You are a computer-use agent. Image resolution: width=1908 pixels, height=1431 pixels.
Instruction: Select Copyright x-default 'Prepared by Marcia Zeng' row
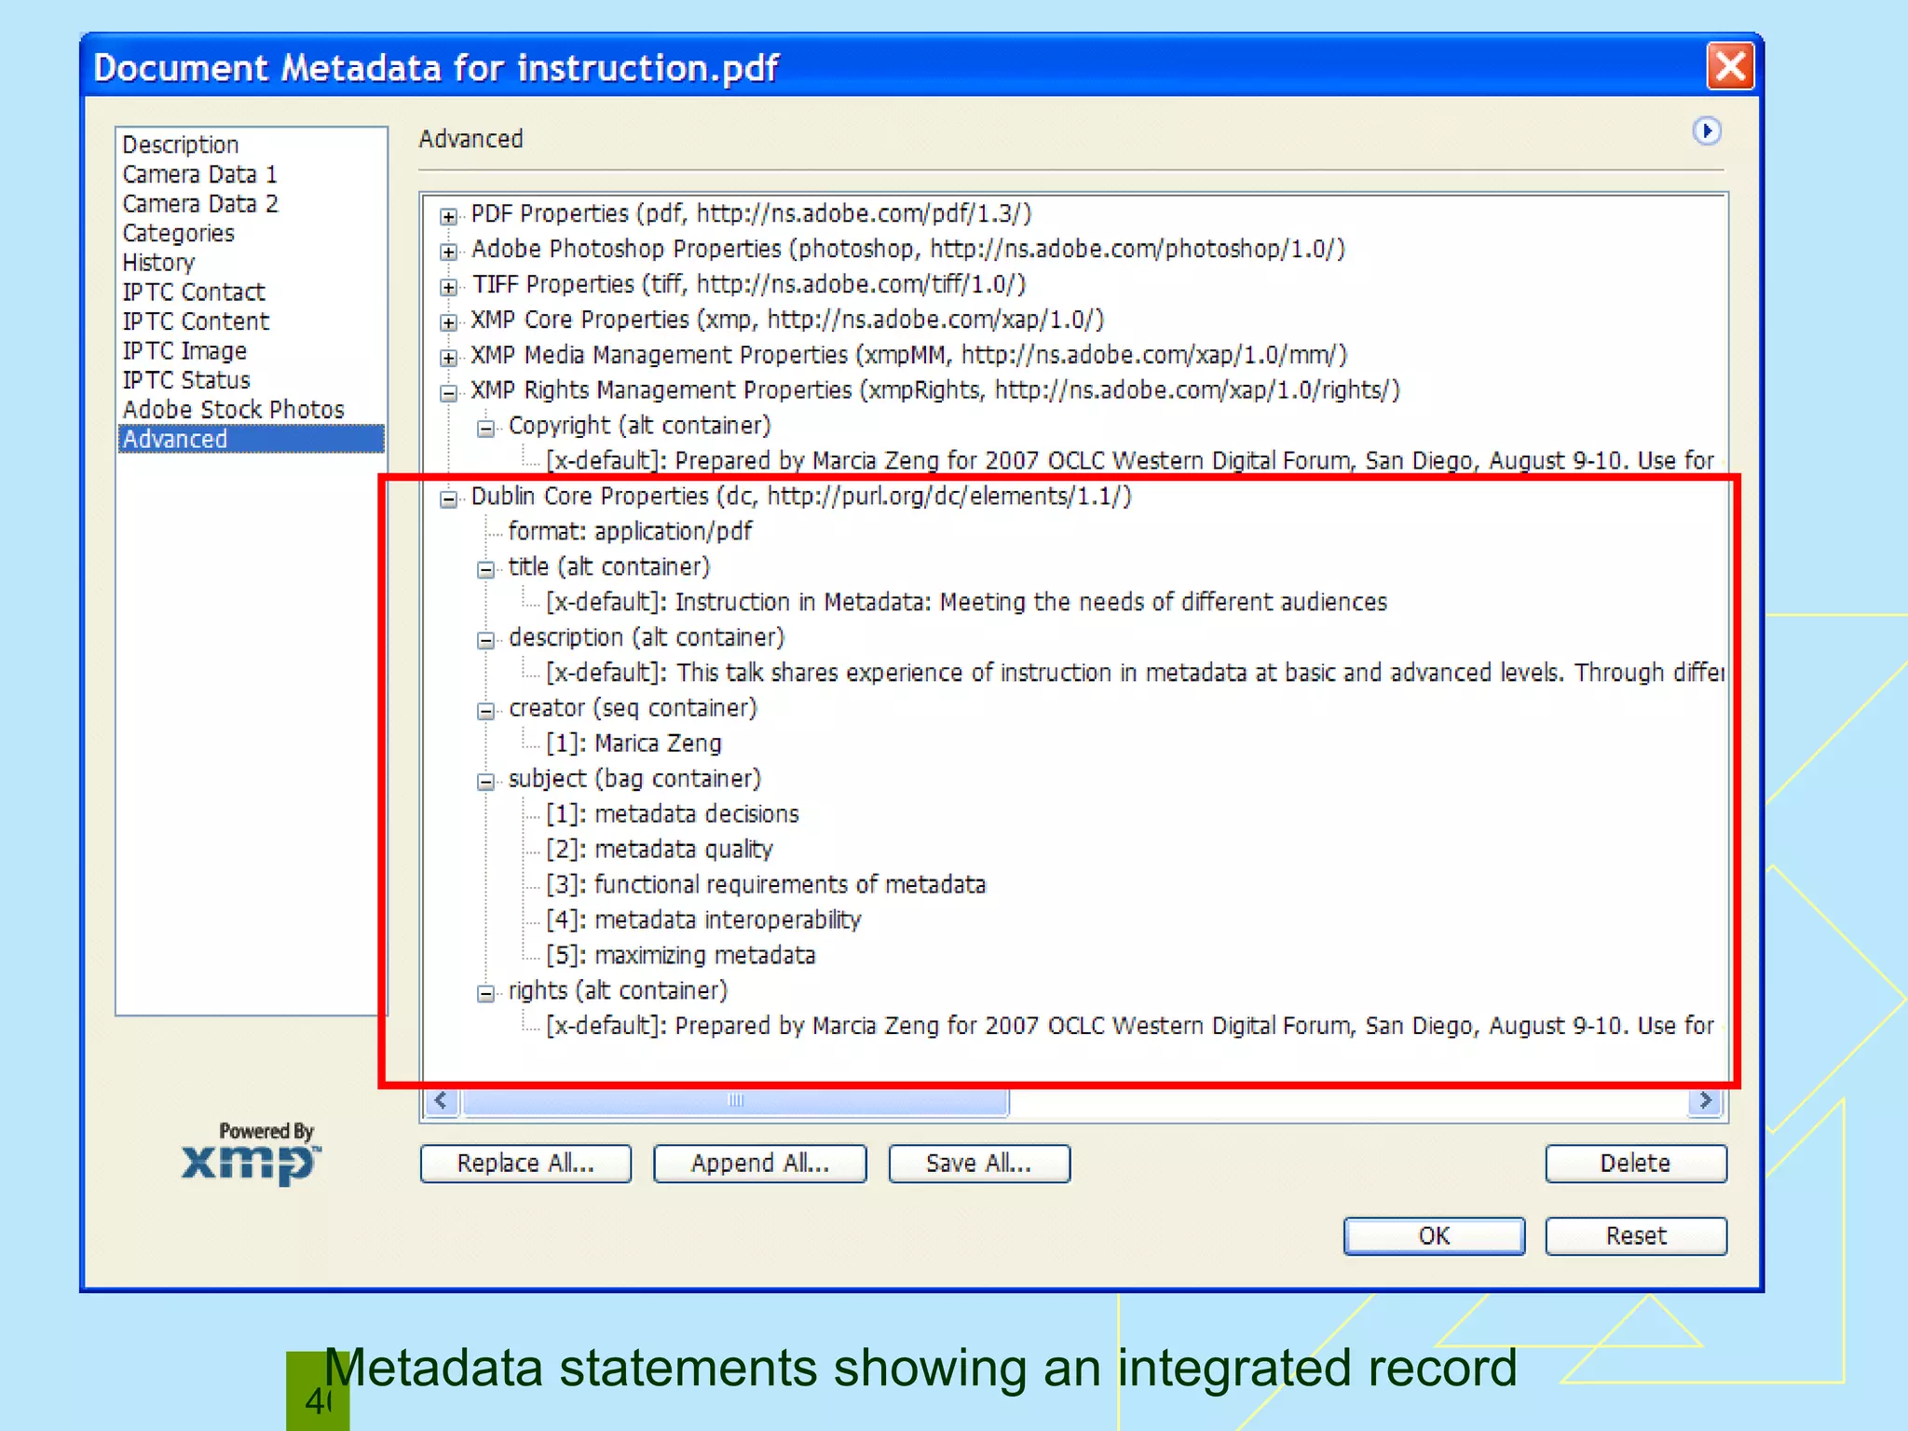1129,461
